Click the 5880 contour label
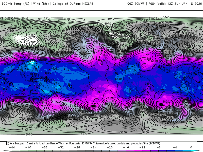Screen dimensions: 203x152 tap(150, 59)
